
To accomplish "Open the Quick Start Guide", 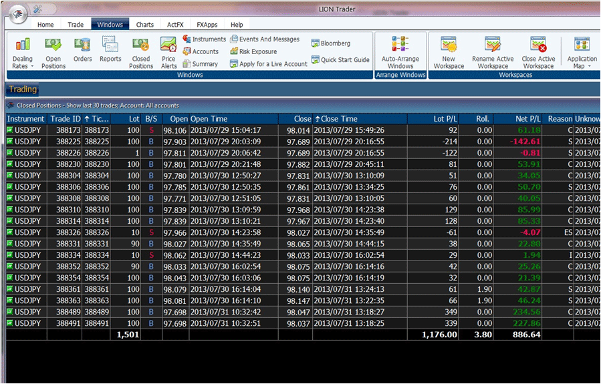I will click(340, 59).
